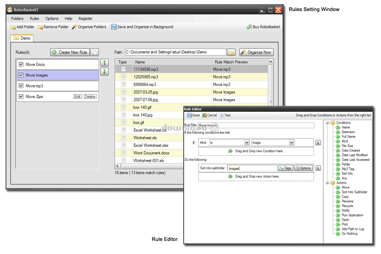Image resolution: width=381 pixels, height=254 pixels.
Task: Click the Test button in Rule Editor
Action: pyautogui.click(x=225, y=115)
